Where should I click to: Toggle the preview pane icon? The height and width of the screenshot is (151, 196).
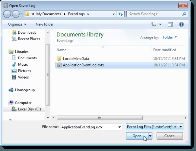170,24
